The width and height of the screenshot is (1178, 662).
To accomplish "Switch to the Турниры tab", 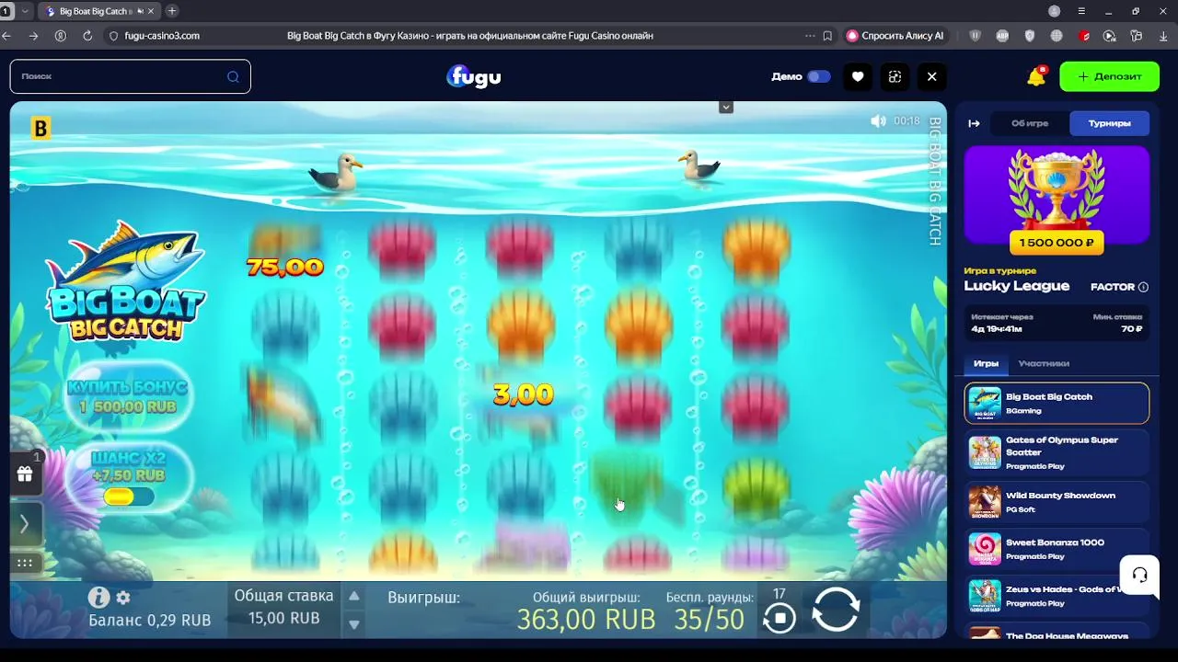I will 1109,123.
